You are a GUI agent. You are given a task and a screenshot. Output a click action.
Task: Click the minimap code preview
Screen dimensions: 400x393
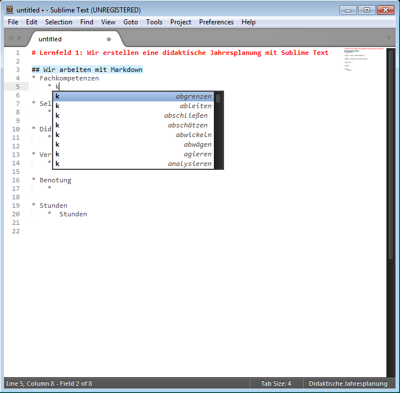pos(364,59)
